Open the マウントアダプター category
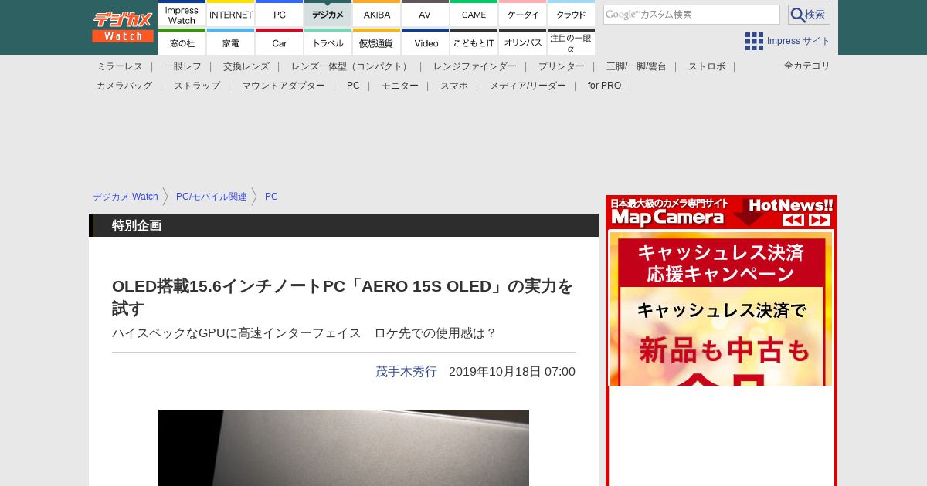Screen dimensions: 927x486 click(x=284, y=86)
